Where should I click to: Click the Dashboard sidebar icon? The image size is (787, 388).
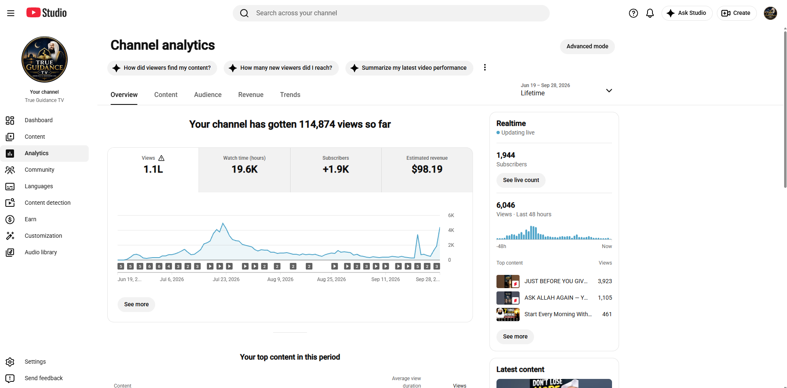point(10,120)
